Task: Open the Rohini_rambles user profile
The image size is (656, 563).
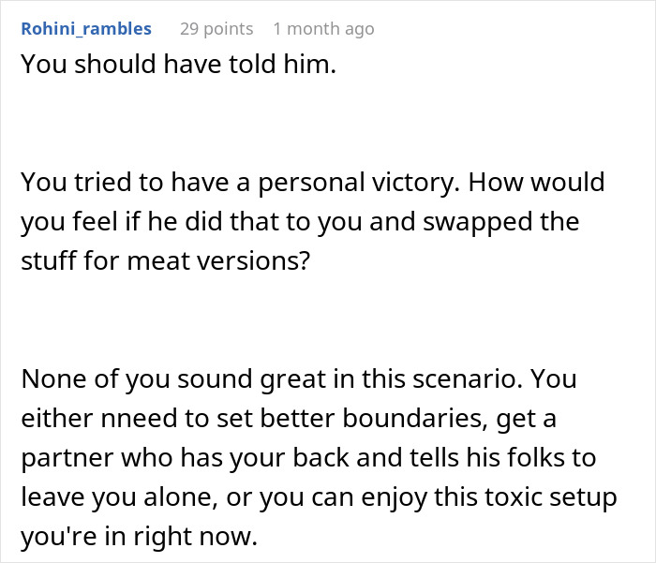Action: click(85, 29)
